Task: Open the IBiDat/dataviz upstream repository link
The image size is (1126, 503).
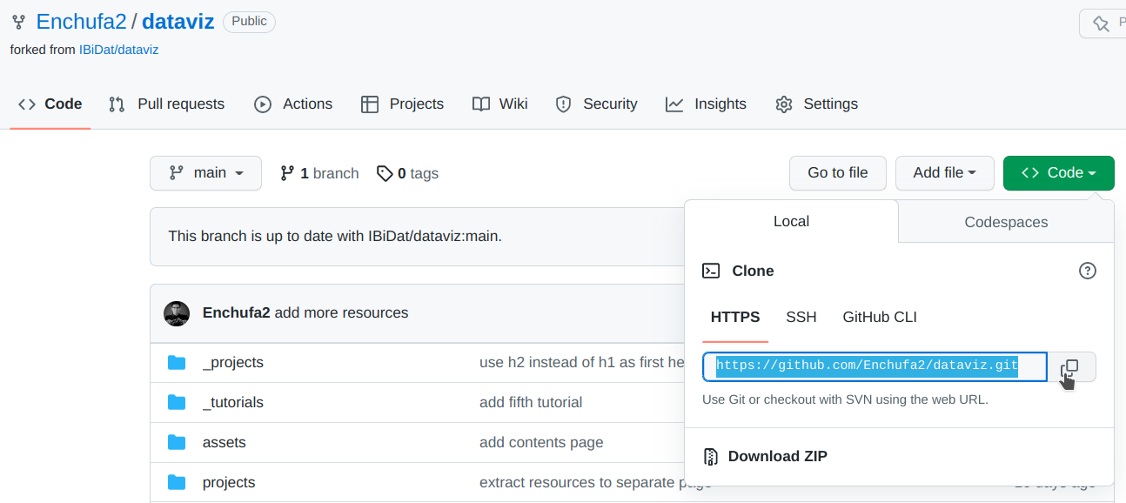Action: [118, 50]
